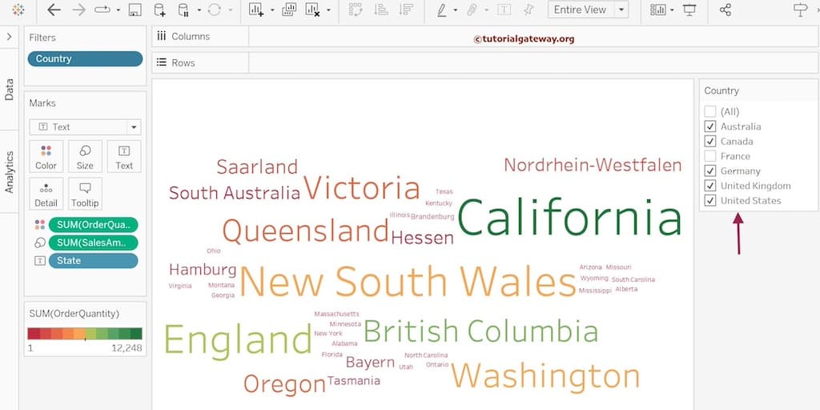Image resolution: width=820 pixels, height=410 pixels.
Task: Click the Group members paperclip icon
Action: (x=472, y=10)
